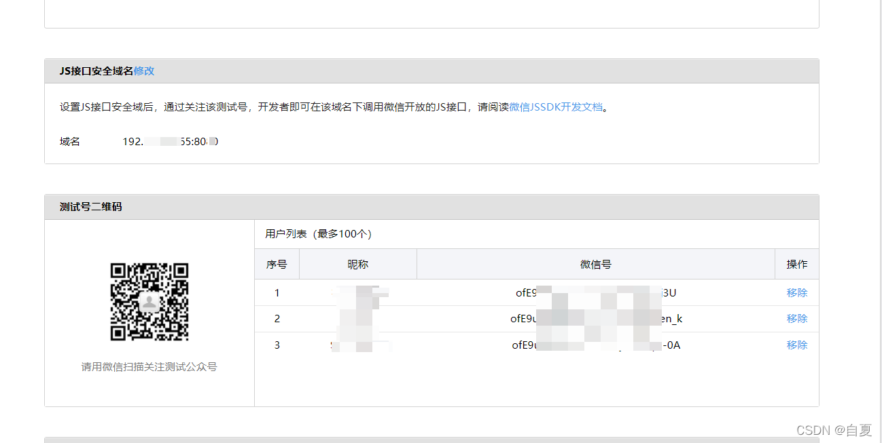Select the 微信号 column header

[596, 265]
